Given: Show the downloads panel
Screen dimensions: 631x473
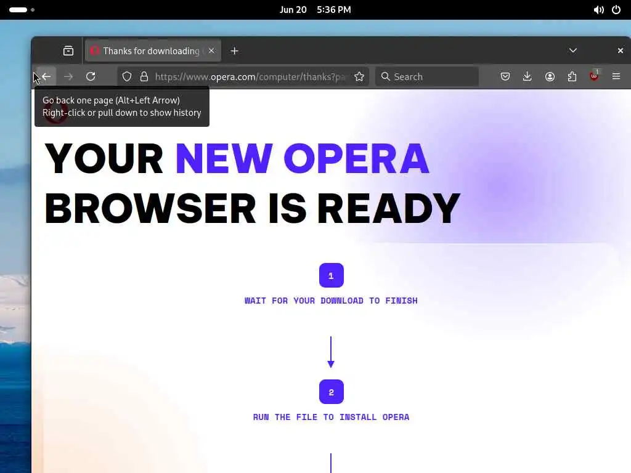Looking at the screenshot, I should [x=527, y=76].
